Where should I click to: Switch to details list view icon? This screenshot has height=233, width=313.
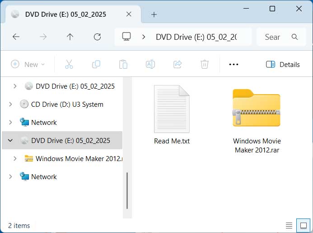pyautogui.click(x=289, y=226)
